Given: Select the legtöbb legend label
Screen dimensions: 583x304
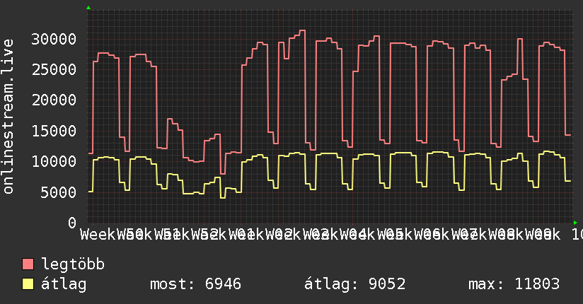Looking at the screenshot, I should point(73,264).
